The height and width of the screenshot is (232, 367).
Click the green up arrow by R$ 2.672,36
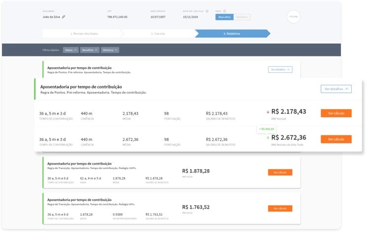268,138
